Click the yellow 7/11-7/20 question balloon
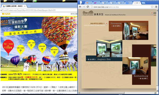This screenshot has width=159, height=95. [21, 50]
